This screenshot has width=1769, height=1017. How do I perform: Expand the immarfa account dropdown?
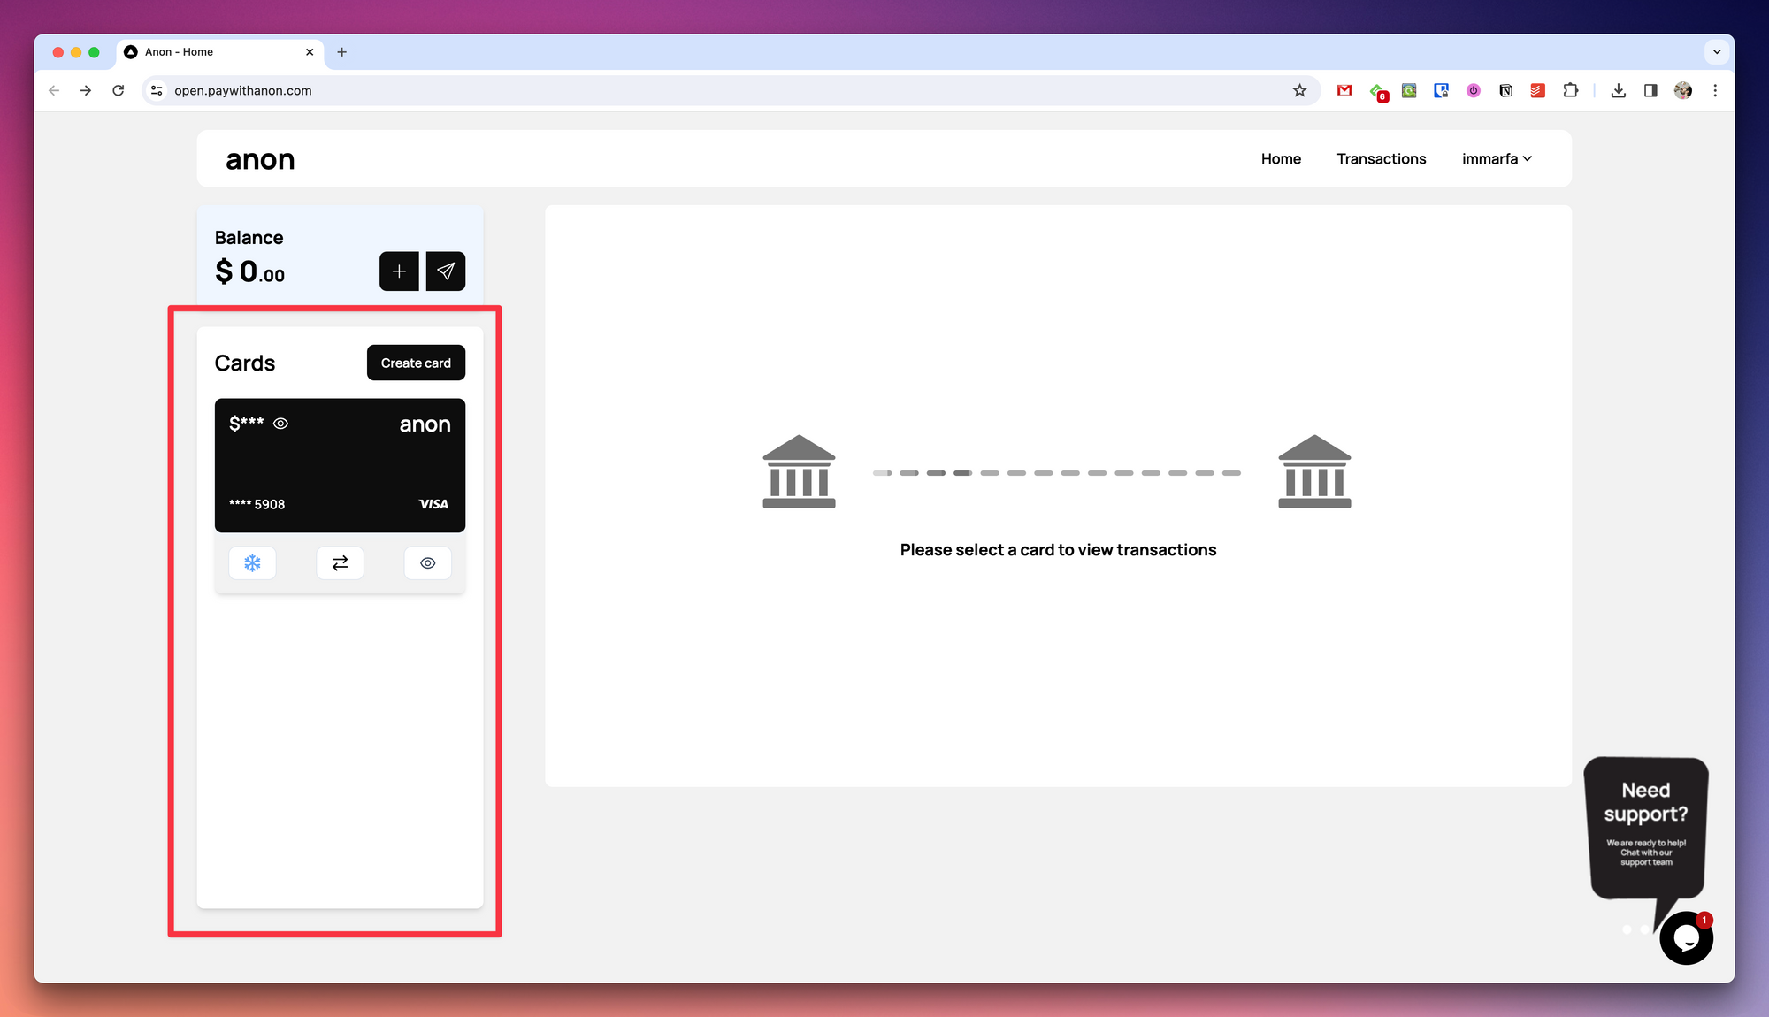[x=1497, y=159]
